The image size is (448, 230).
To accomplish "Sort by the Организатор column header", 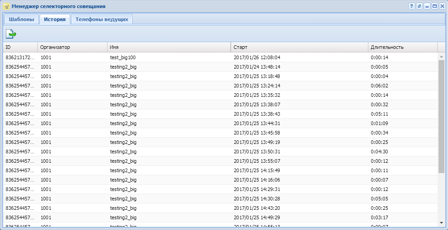I will (x=72, y=47).
